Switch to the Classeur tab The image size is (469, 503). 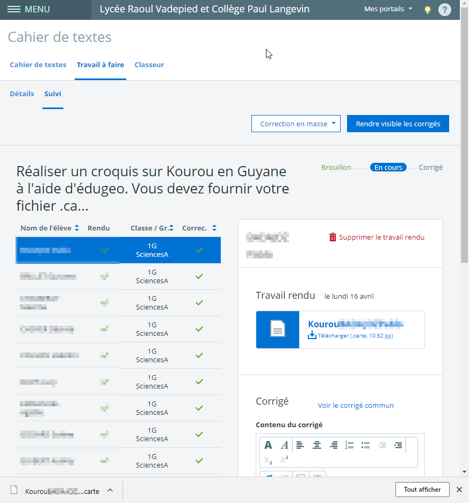point(149,64)
